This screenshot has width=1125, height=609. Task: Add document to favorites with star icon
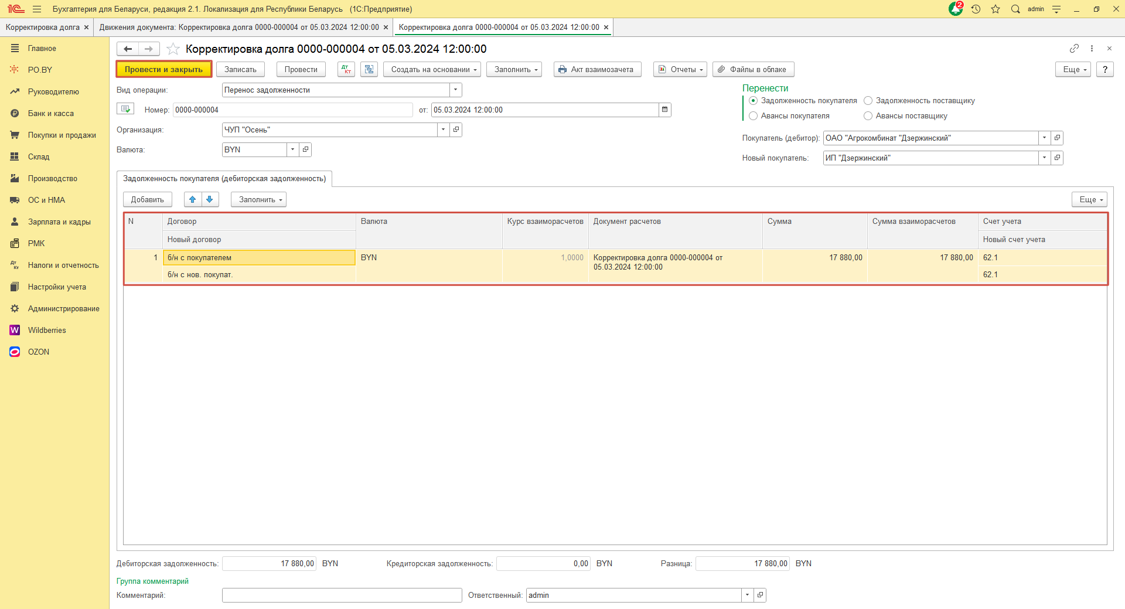coord(173,49)
